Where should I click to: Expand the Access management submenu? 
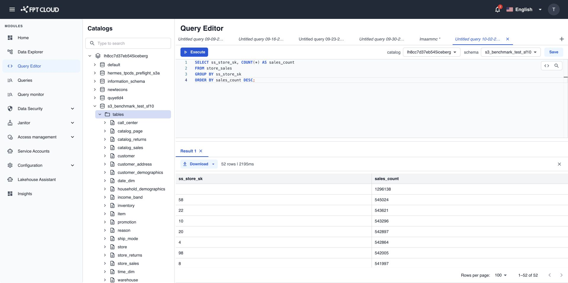(72, 137)
